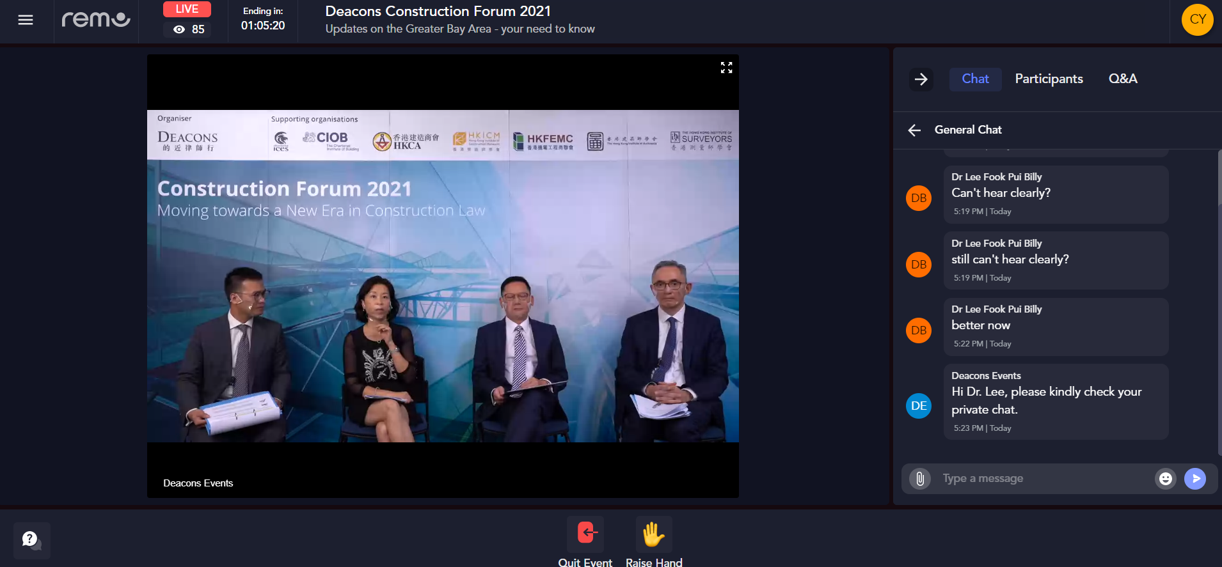Click the LIVE badge
The height and width of the screenshot is (567, 1222).
tap(187, 9)
